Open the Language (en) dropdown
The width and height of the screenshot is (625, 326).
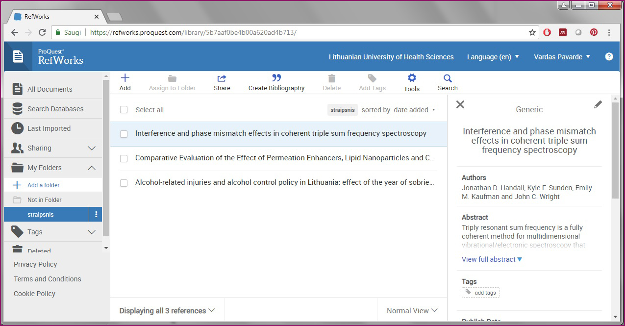493,57
